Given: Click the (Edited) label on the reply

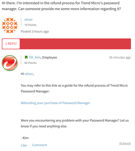Looking at the screenshot, I should pos(125,144).
